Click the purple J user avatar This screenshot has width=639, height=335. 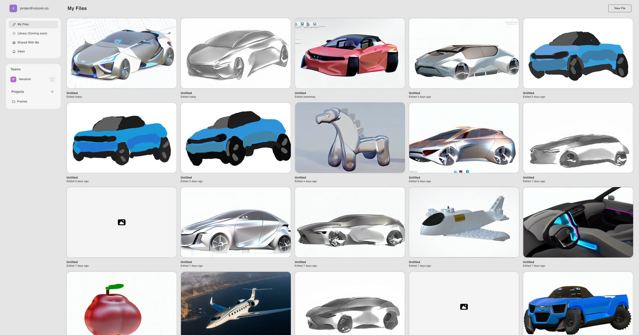[13, 8]
